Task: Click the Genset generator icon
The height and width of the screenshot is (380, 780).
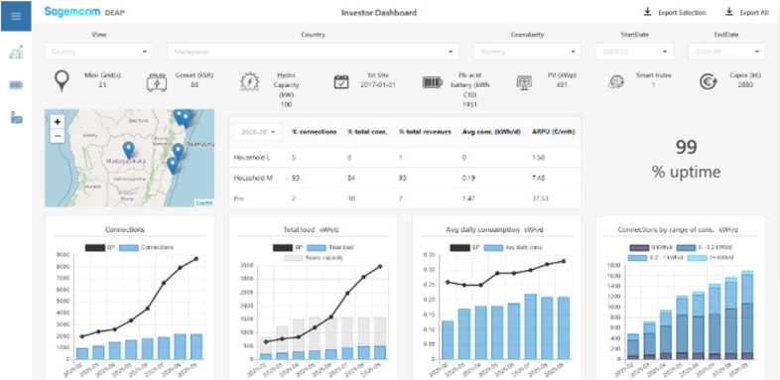Action: pos(157,82)
